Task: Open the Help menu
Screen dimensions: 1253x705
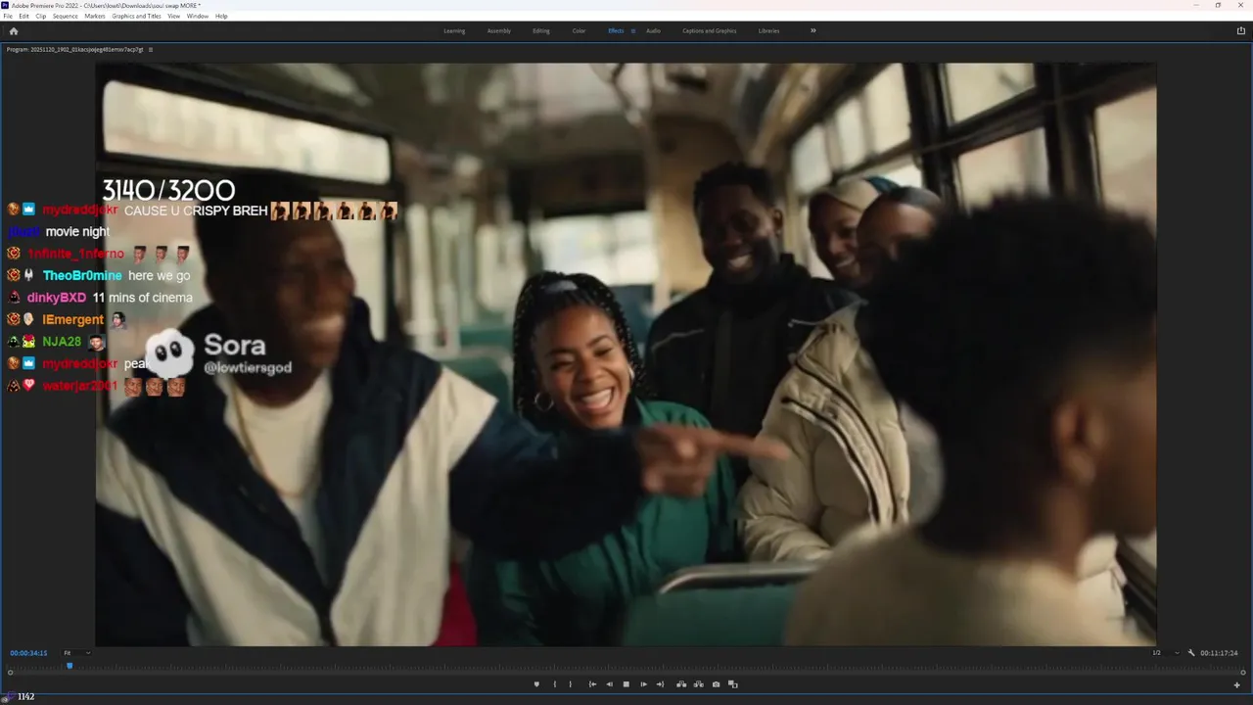Action: coord(221,16)
